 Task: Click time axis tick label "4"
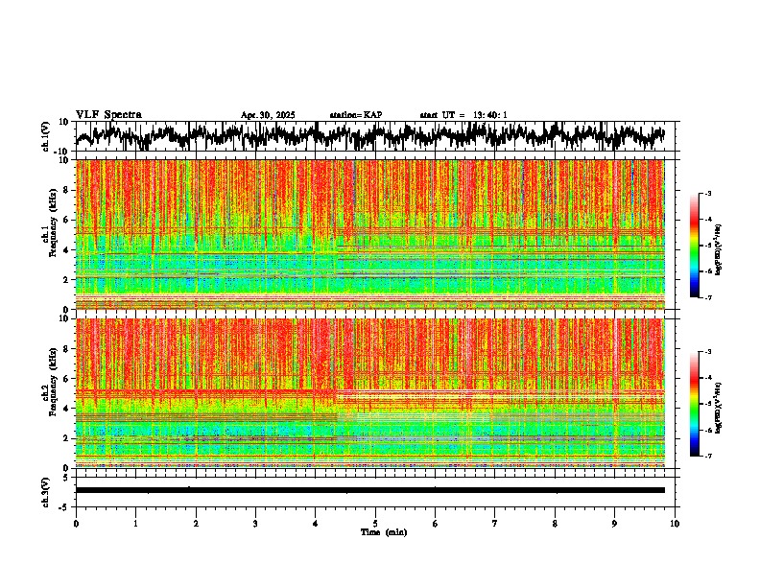coord(316,524)
